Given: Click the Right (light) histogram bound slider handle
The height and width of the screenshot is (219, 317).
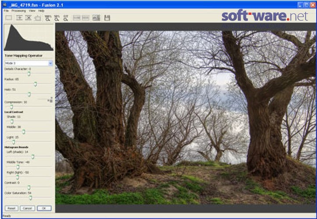Looking at the screenshot, I should (x=18, y=177).
